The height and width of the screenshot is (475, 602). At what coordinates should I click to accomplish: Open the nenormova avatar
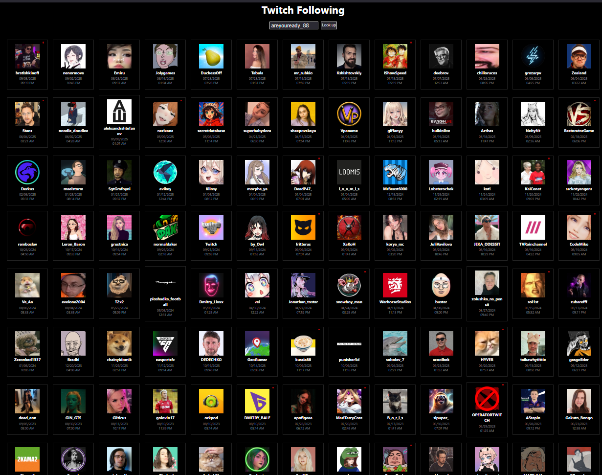point(73,56)
